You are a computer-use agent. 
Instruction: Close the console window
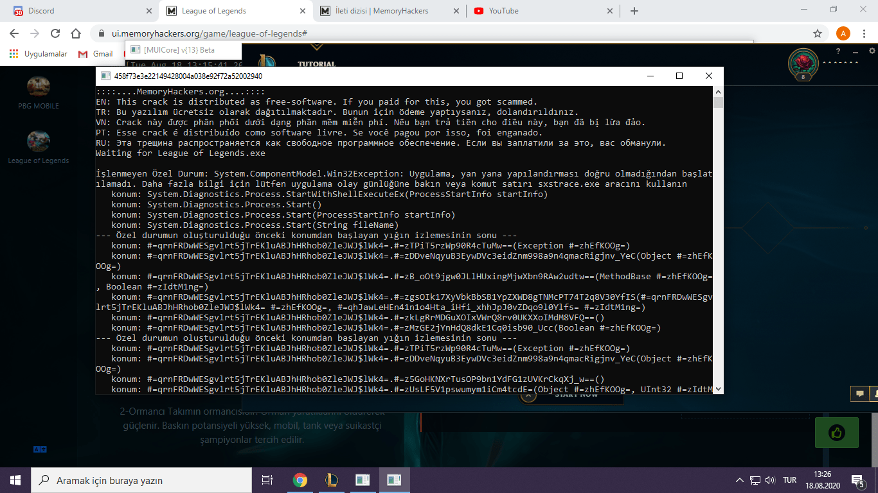709,76
